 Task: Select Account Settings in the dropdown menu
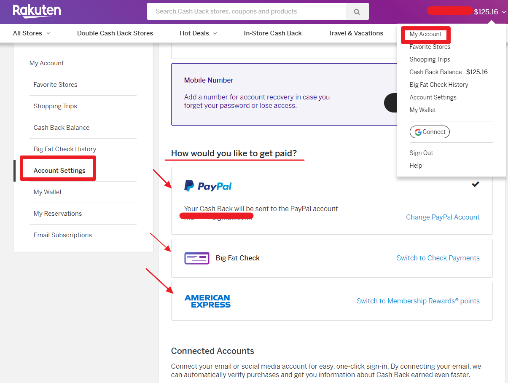(433, 97)
